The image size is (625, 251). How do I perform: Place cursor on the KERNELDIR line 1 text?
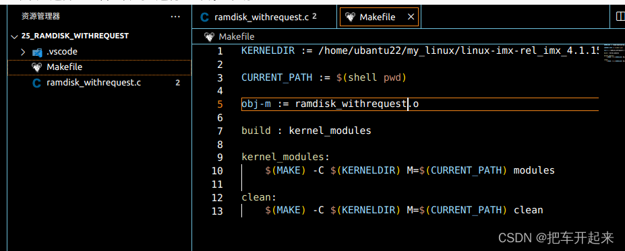coord(420,51)
